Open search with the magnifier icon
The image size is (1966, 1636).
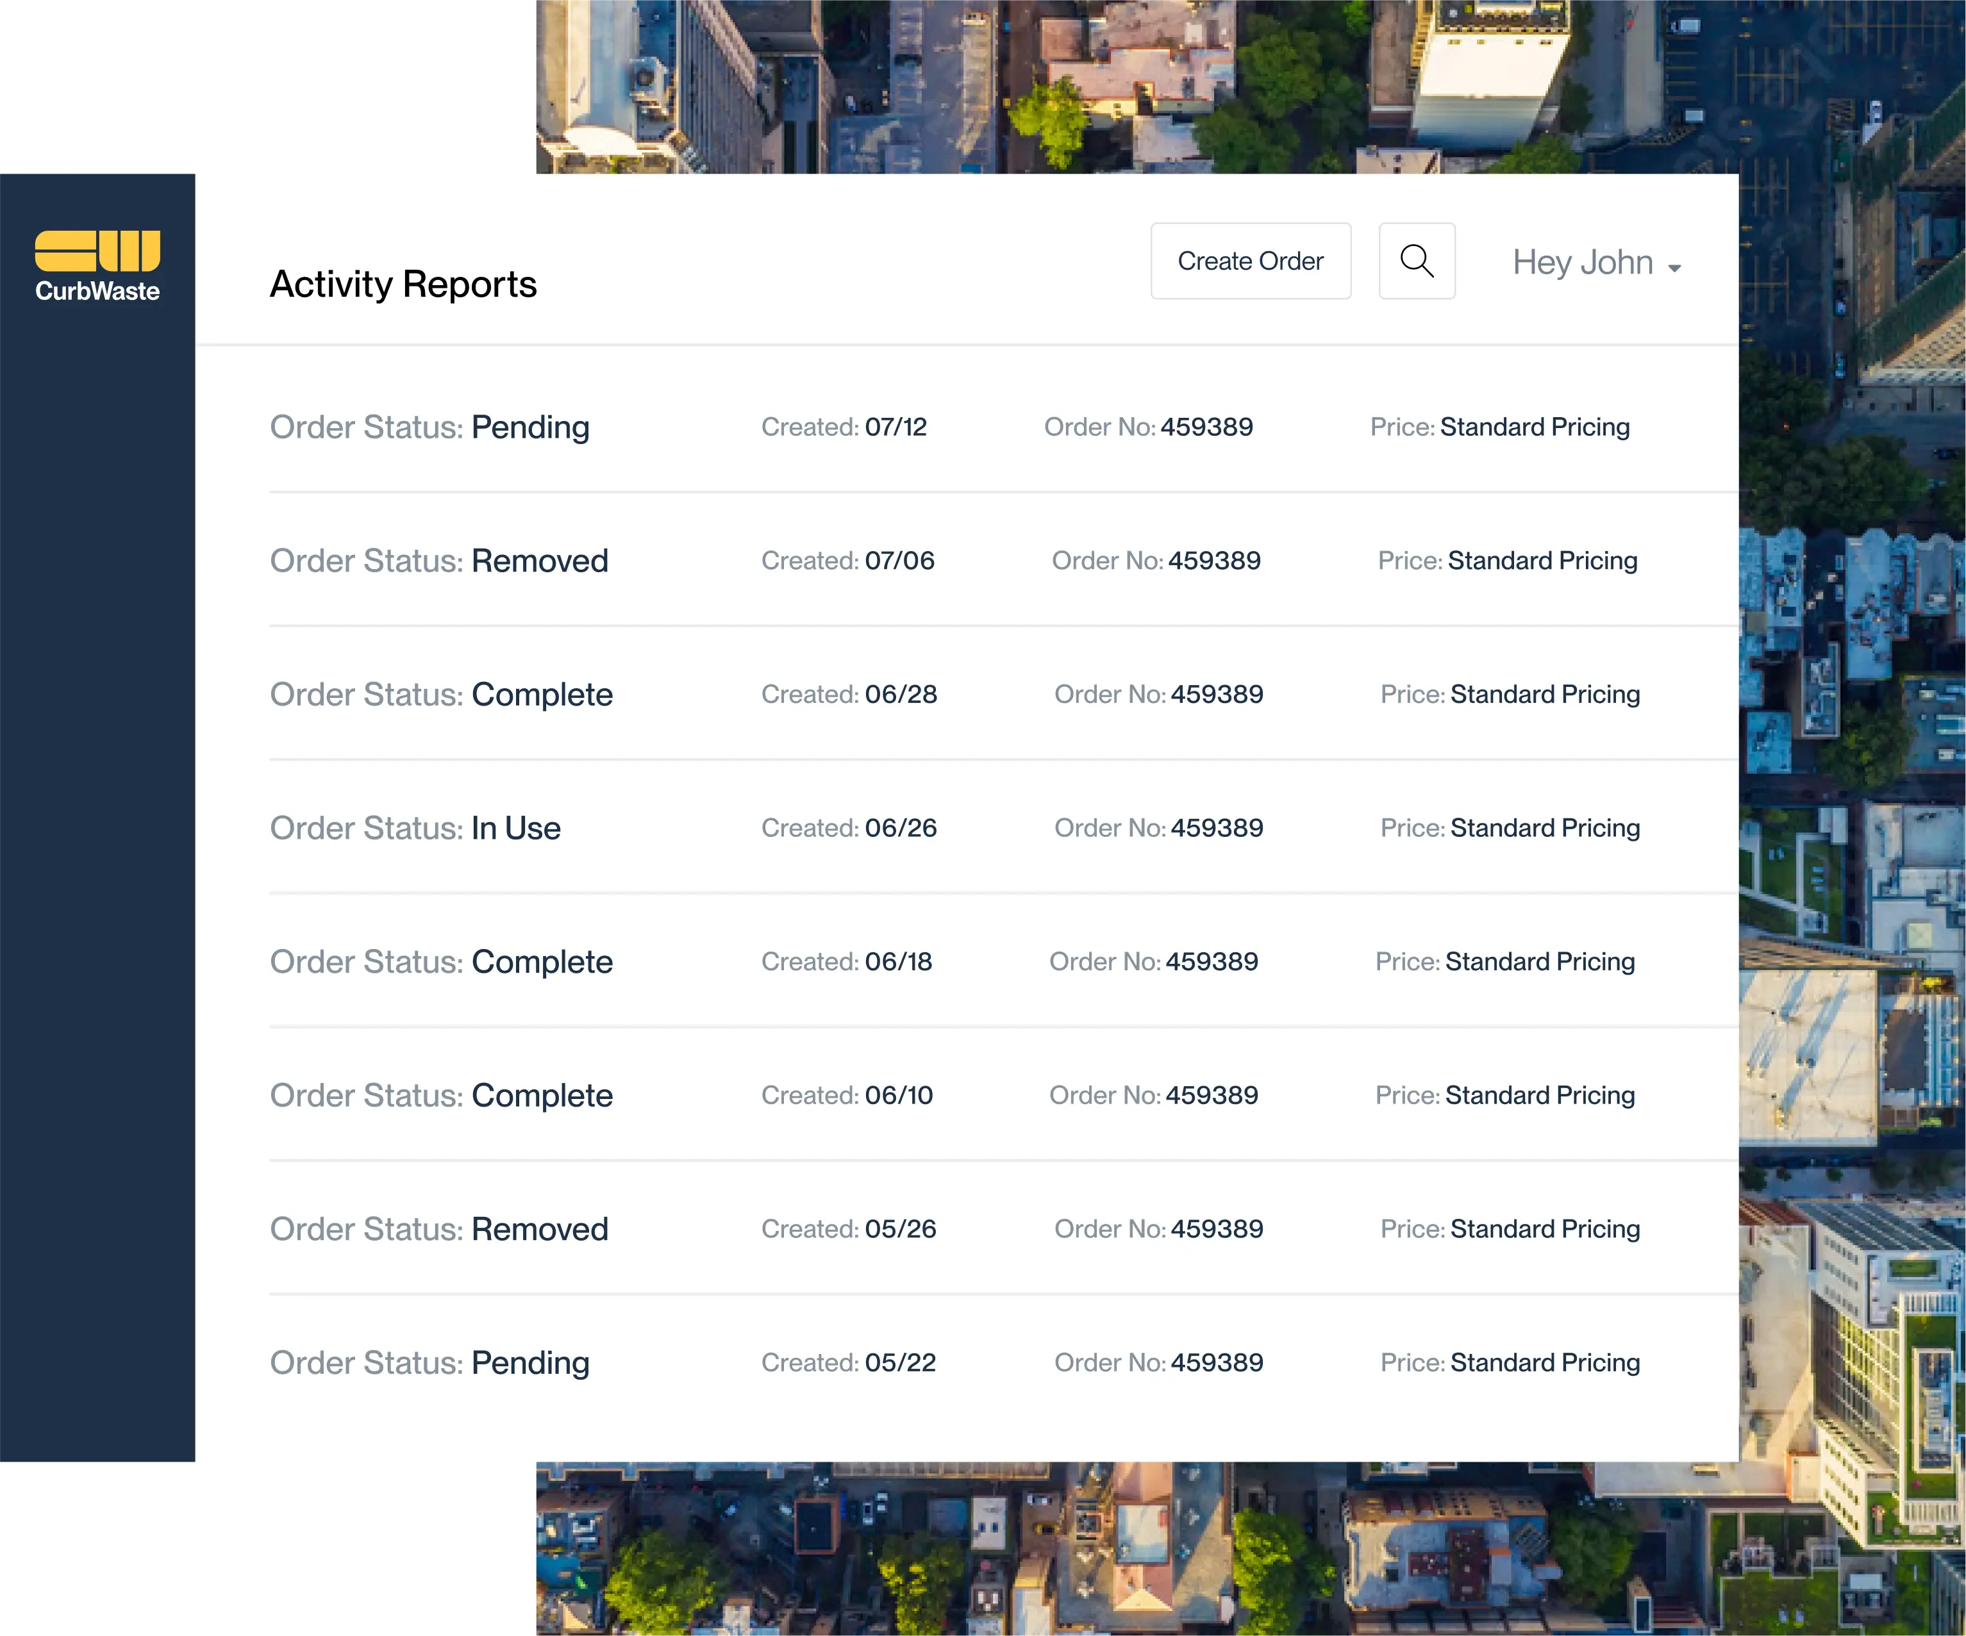click(x=1417, y=261)
